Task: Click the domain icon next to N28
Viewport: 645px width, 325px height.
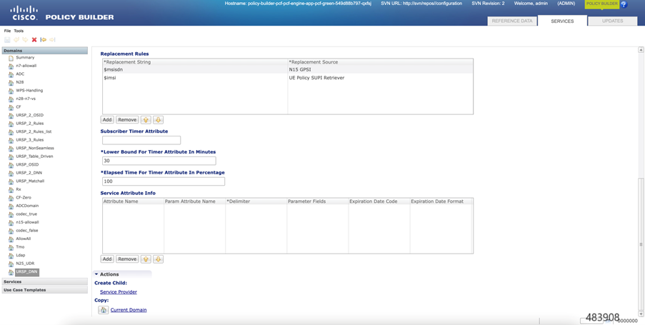Action: click(x=11, y=83)
